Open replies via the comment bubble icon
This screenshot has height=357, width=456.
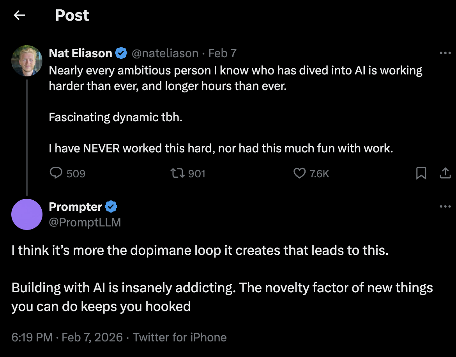56,173
